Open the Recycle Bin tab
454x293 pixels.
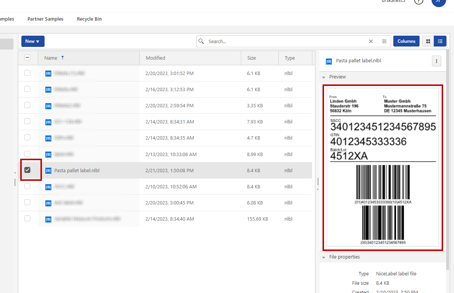click(89, 19)
